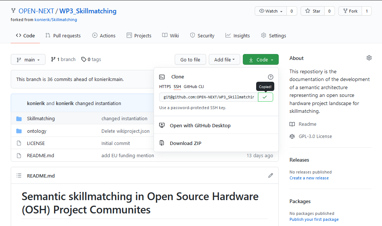Open the 'add EU funding mention' commit message
382x226 pixels.
click(128, 155)
